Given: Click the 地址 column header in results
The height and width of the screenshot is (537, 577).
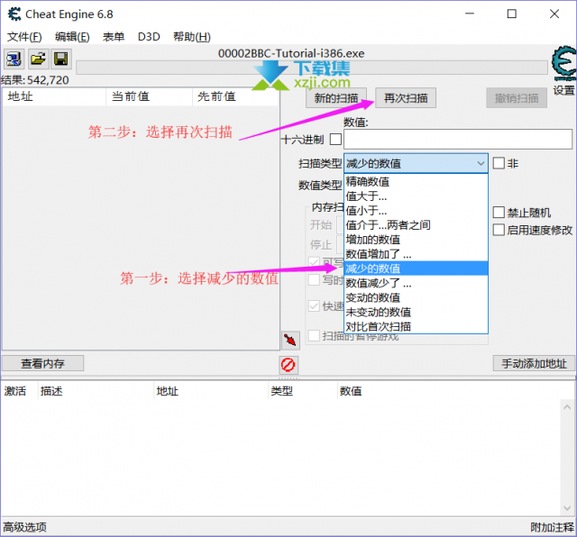Looking at the screenshot, I should click(54, 96).
